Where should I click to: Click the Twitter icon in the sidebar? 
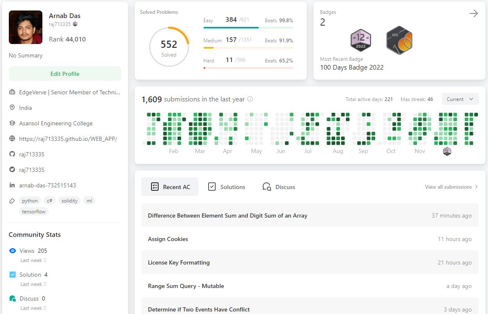pos(12,170)
